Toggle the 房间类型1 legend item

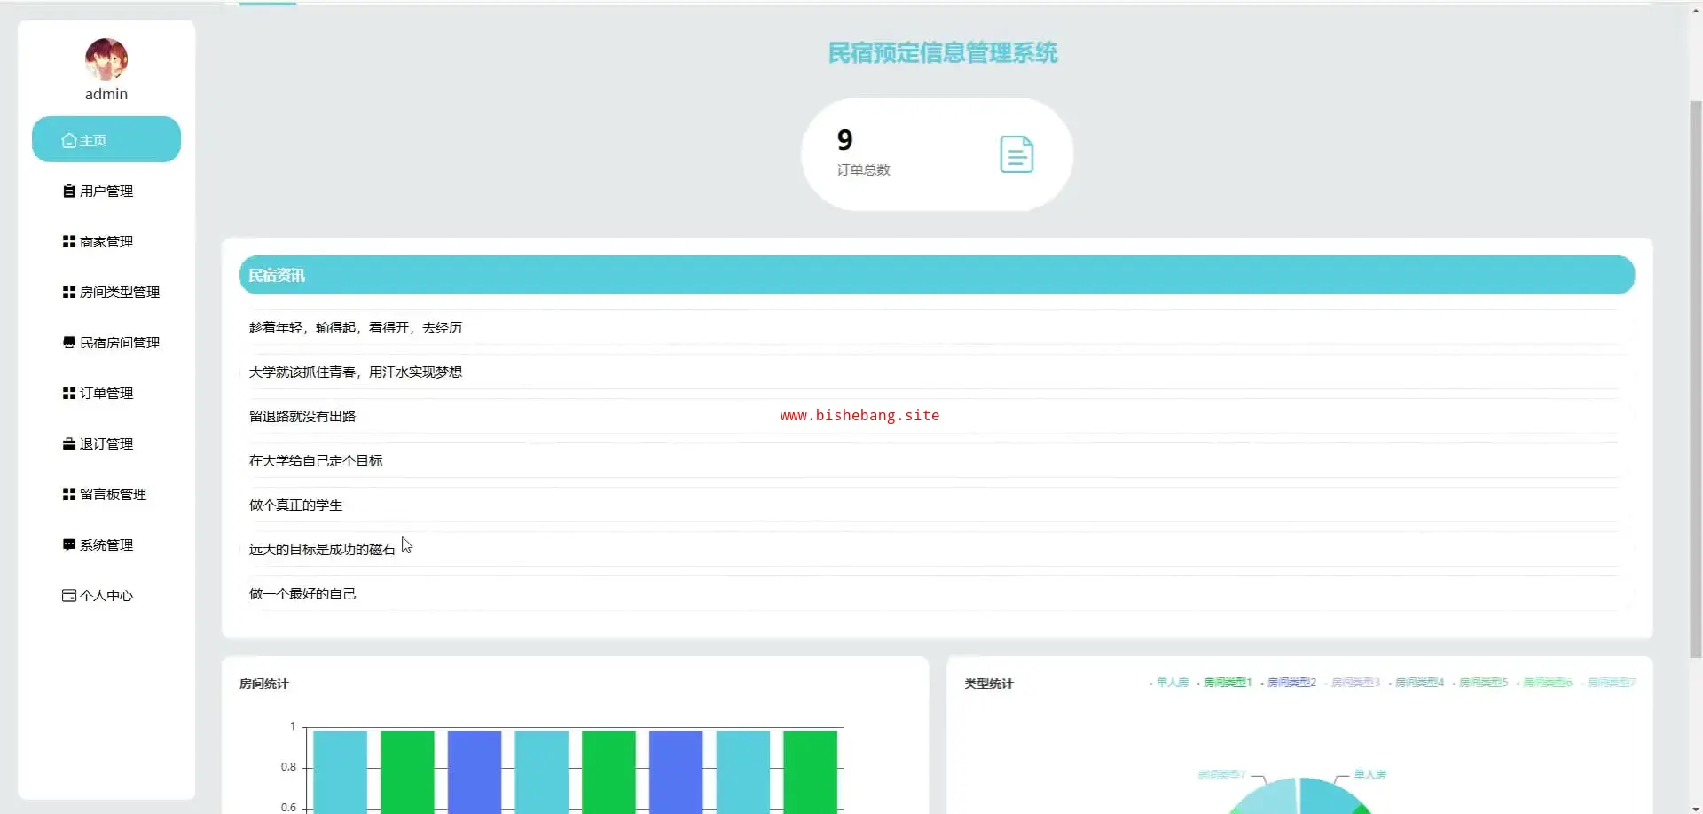coord(1224,683)
